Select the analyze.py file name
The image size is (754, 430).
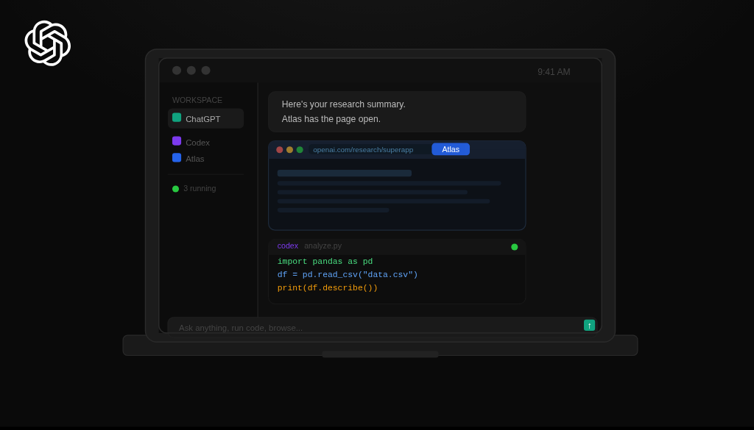tap(323, 246)
